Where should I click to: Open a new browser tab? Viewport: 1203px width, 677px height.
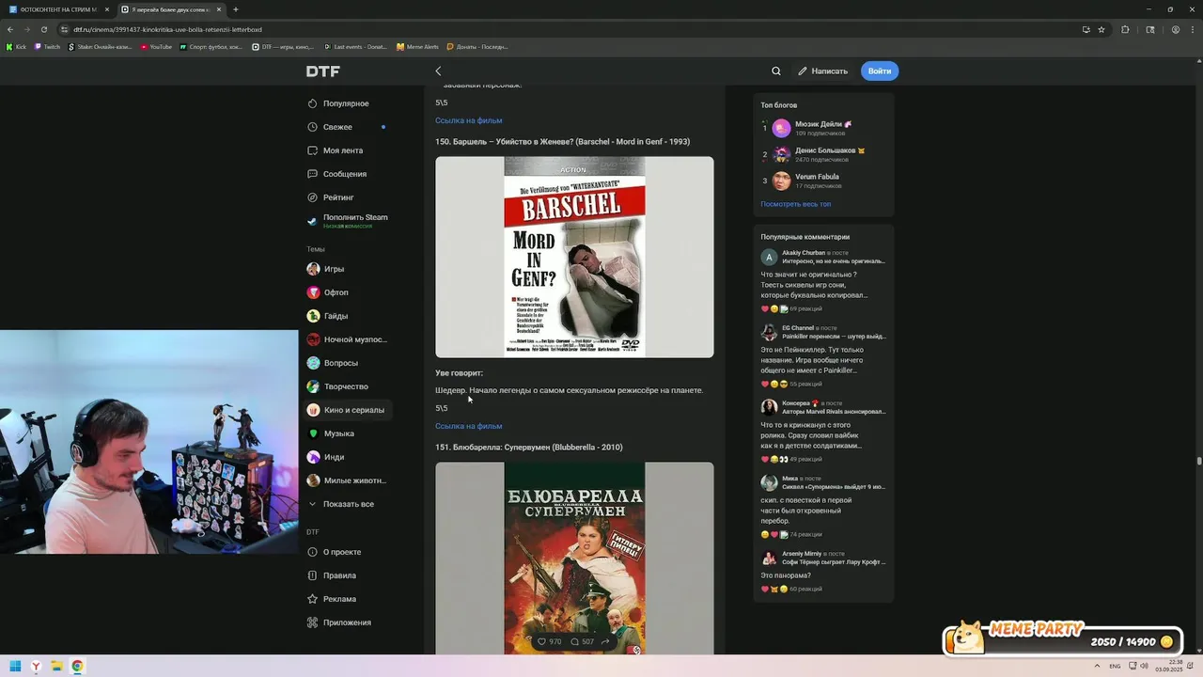pyautogui.click(x=236, y=9)
